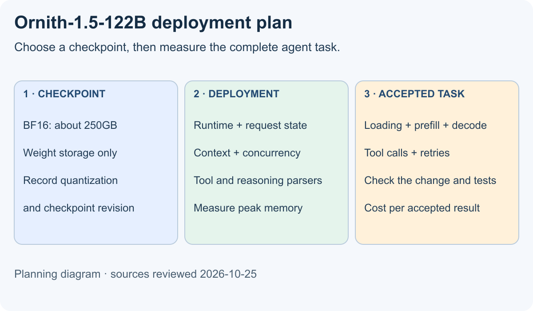Viewport: 533px width, 311px height.
Task: Select 'Check the change and tests' line
Action: 430,180
